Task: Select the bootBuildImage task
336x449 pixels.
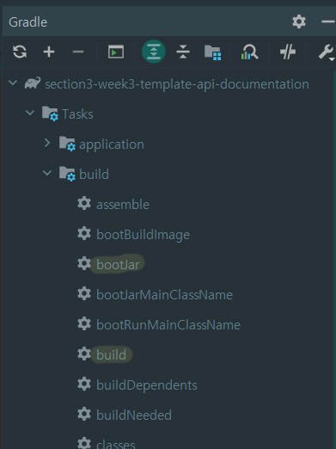Action: coord(143,235)
